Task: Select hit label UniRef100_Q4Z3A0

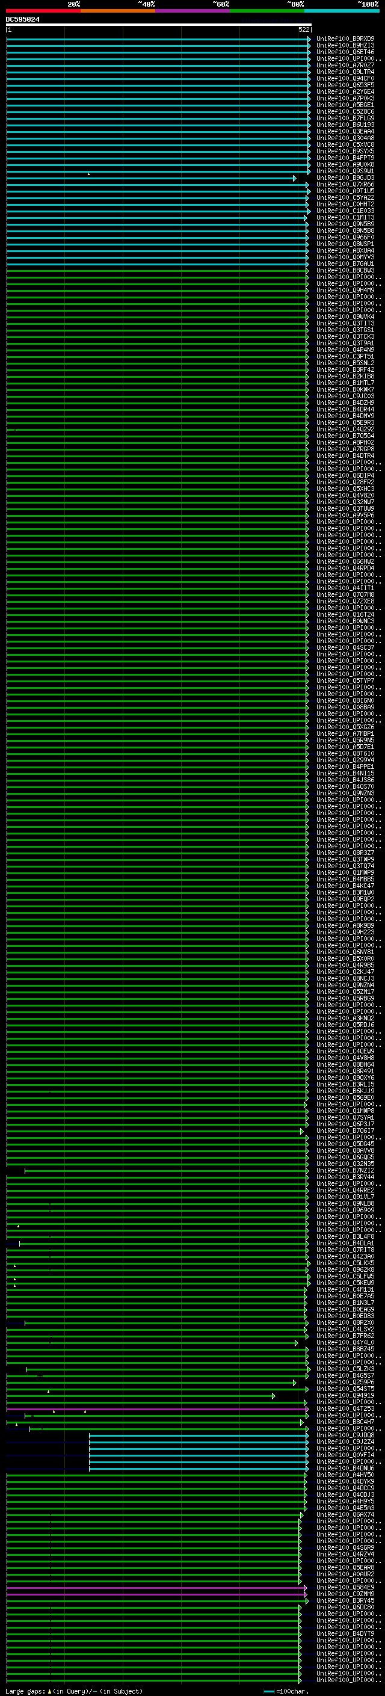Action: [345, 1257]
